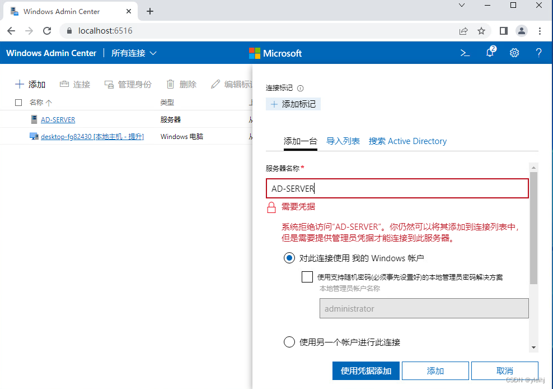Screen dimensions: 553x389
Task: Select 对此连接使用我的 Windows 帐户 radio button
Action: (289, 258)
